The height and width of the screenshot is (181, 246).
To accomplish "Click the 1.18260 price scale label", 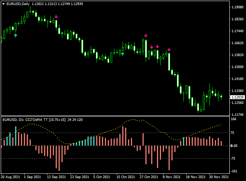I will 238,19.
